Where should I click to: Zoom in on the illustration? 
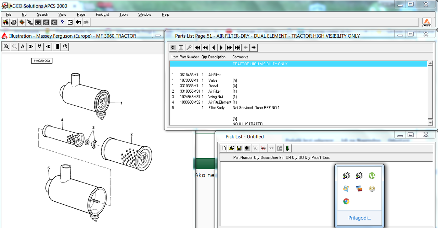click(x=6, y=46)
